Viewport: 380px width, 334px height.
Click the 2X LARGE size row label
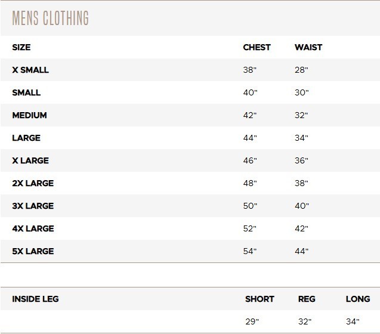pos(33,183)
